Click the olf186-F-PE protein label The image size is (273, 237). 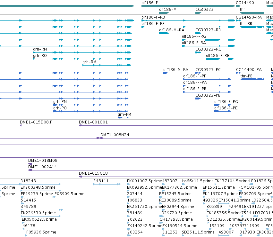226,108
